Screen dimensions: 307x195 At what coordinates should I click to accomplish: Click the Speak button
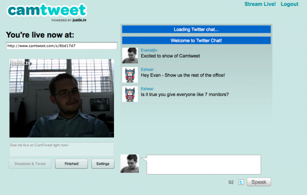click(259, 182)
